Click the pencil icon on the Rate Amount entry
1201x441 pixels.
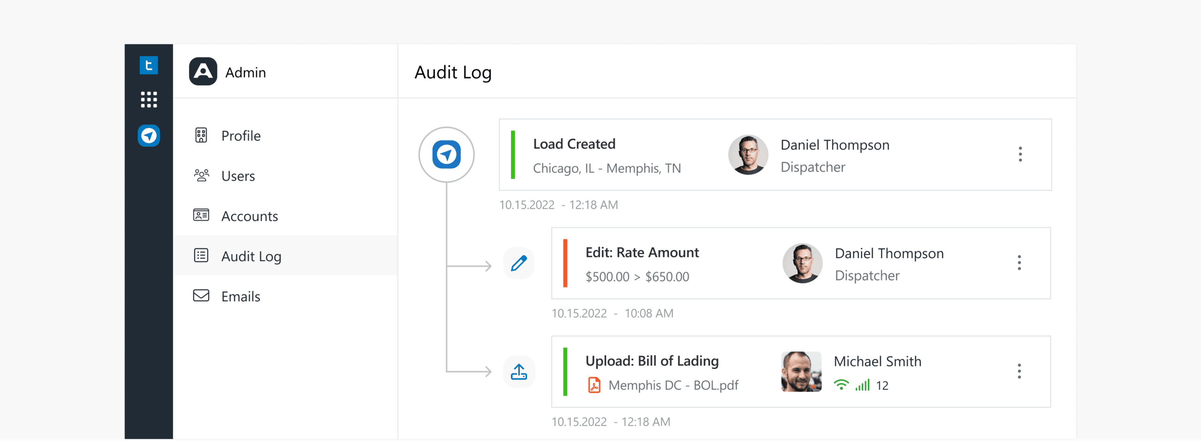pyautogui.click(x=519, y=263)
